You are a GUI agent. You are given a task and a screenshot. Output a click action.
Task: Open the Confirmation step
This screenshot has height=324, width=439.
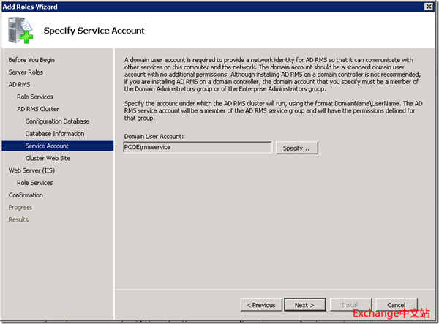point(27,195)
